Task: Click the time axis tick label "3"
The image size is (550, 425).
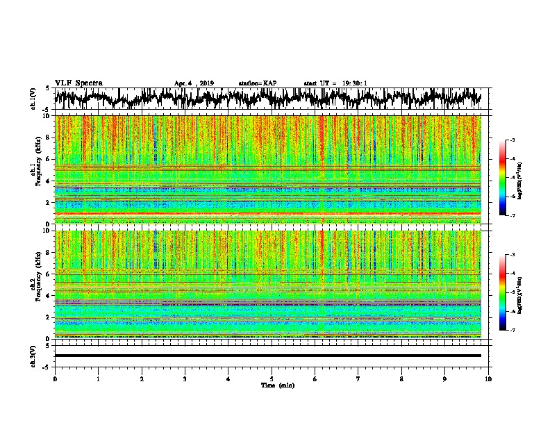Action: click(x=185, y=379)
